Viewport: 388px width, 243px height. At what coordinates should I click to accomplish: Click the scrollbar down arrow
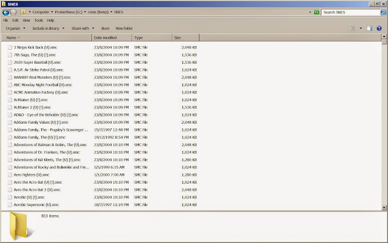click(384, 208)
